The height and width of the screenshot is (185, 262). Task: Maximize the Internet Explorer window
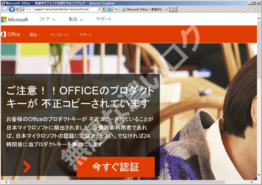coord(254,3)
